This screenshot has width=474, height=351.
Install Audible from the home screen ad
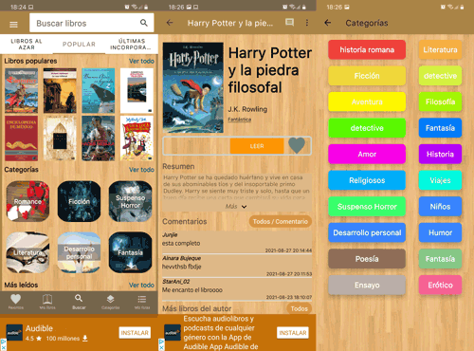tap(135, 333)
